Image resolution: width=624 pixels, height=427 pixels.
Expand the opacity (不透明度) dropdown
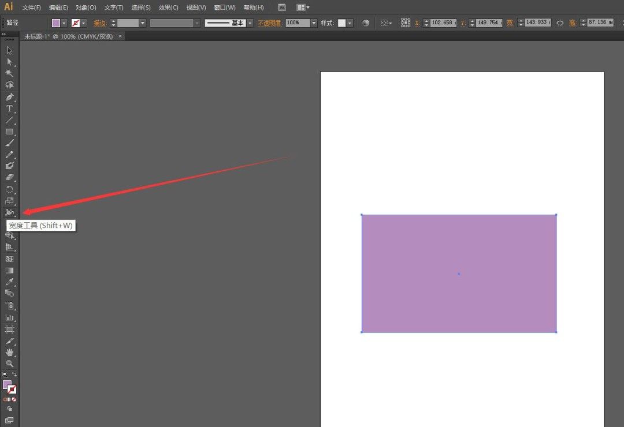(314, 23)
